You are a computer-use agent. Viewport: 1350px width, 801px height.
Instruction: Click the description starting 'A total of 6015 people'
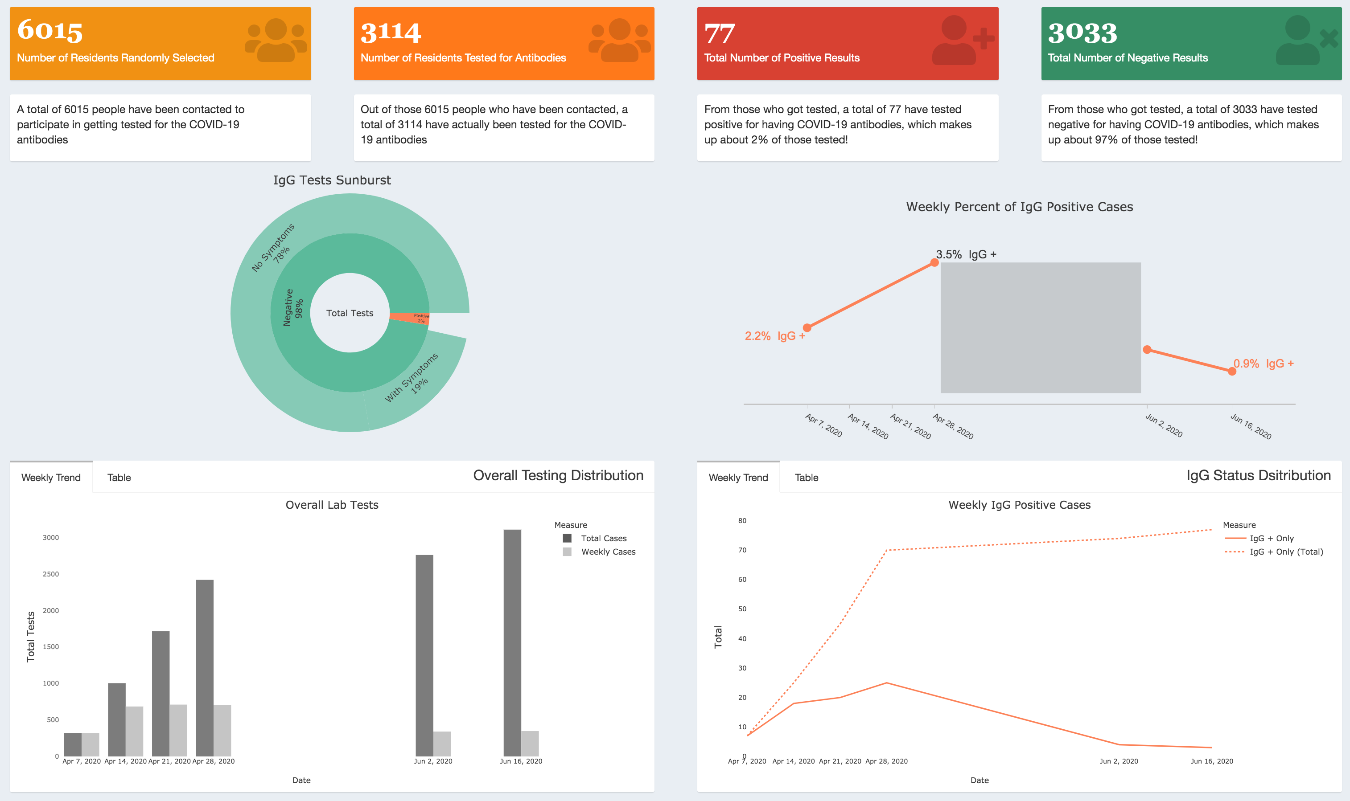(x=131, y=125)
